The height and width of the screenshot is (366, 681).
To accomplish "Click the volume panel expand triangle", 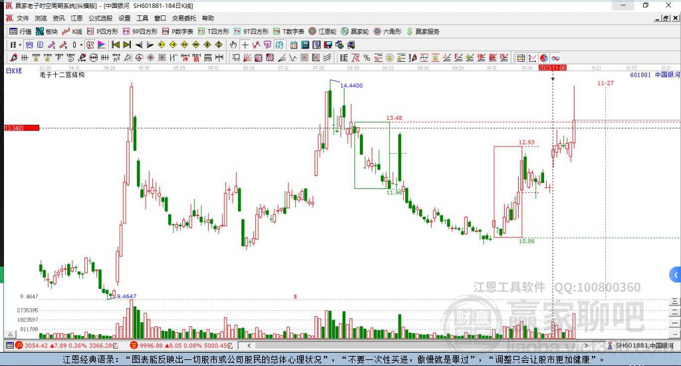I will 10,335.
